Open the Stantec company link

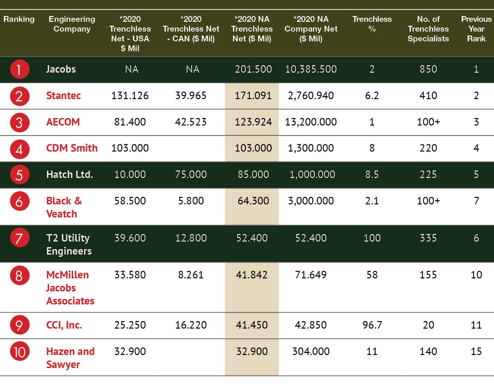pos(64,96)
